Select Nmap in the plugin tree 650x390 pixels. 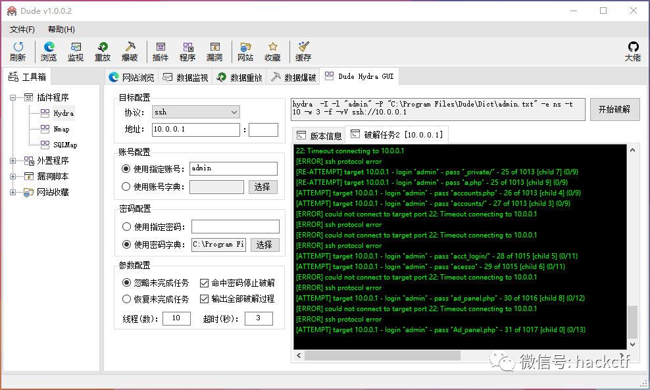(x=61, y=129)
